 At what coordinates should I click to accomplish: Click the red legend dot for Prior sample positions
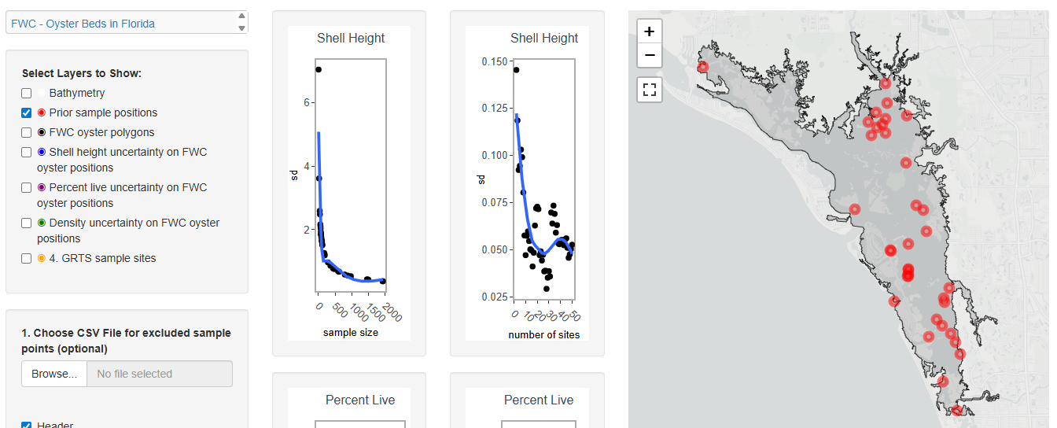coord(41,113)
